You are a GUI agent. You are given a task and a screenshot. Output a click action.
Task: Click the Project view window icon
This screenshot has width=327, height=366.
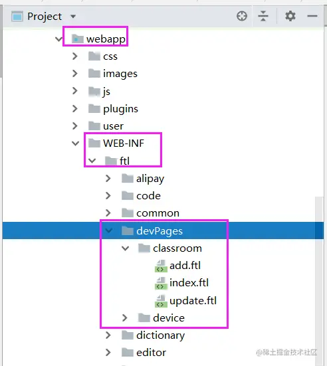pos(17,17)
